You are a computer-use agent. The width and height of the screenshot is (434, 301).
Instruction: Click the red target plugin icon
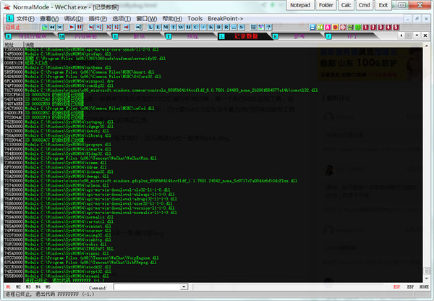(x=343, y=27)
